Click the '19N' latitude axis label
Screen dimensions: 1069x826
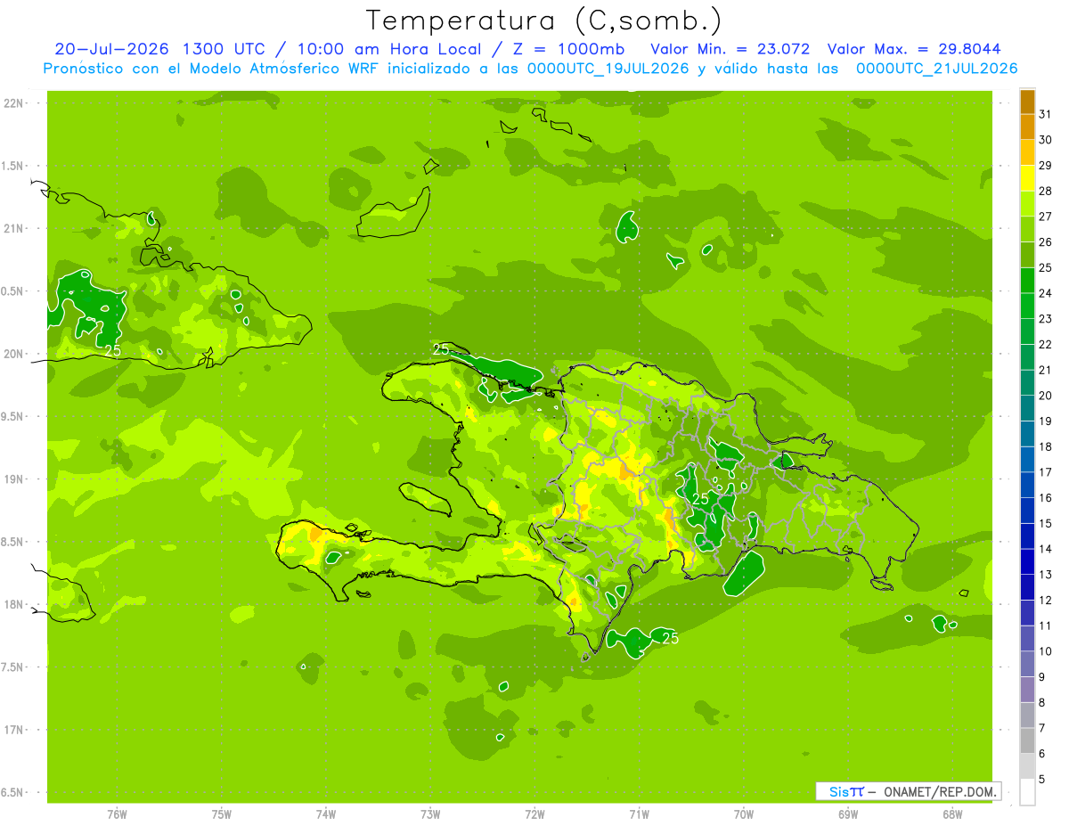point(13,479)
